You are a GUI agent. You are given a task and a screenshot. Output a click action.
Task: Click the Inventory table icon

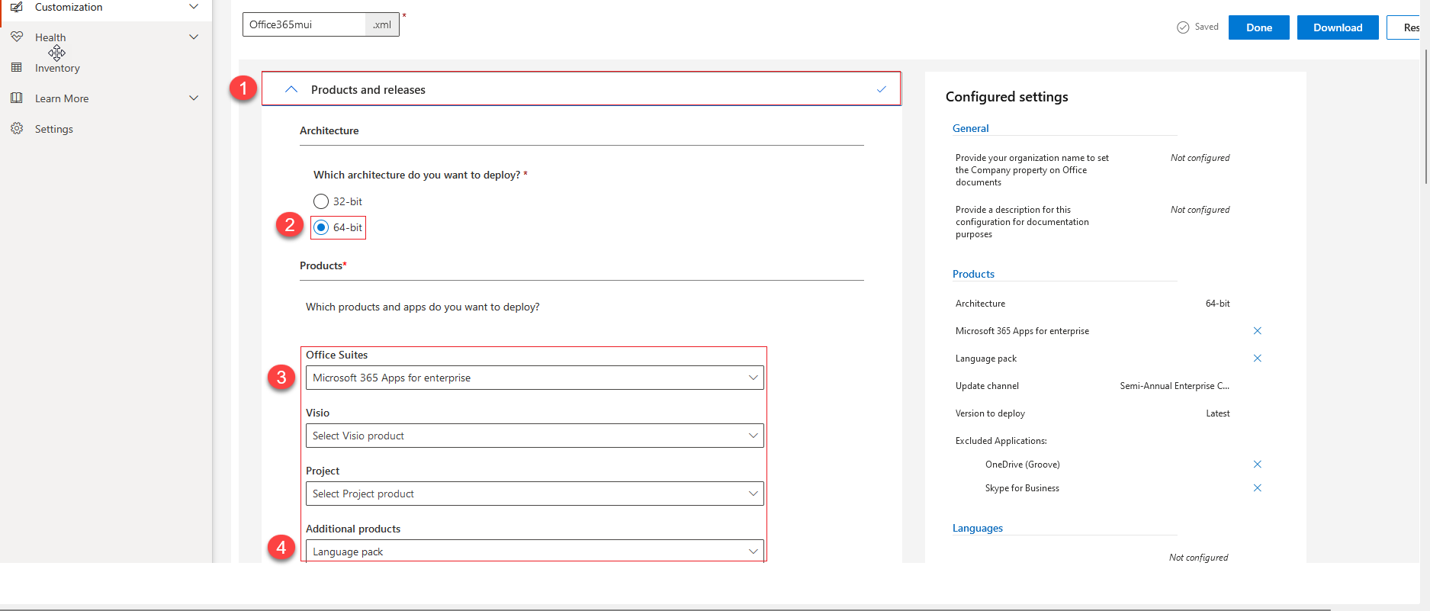pyautogui.click(x=17, y=67)
